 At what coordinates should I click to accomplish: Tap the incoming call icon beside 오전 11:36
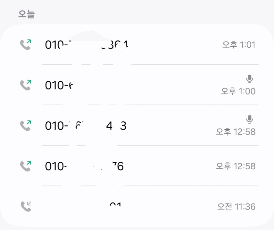[x=26, y=206]
